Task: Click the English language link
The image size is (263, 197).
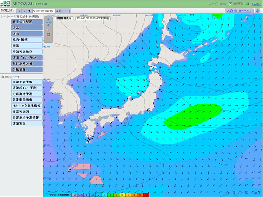Action: point(257,4)
